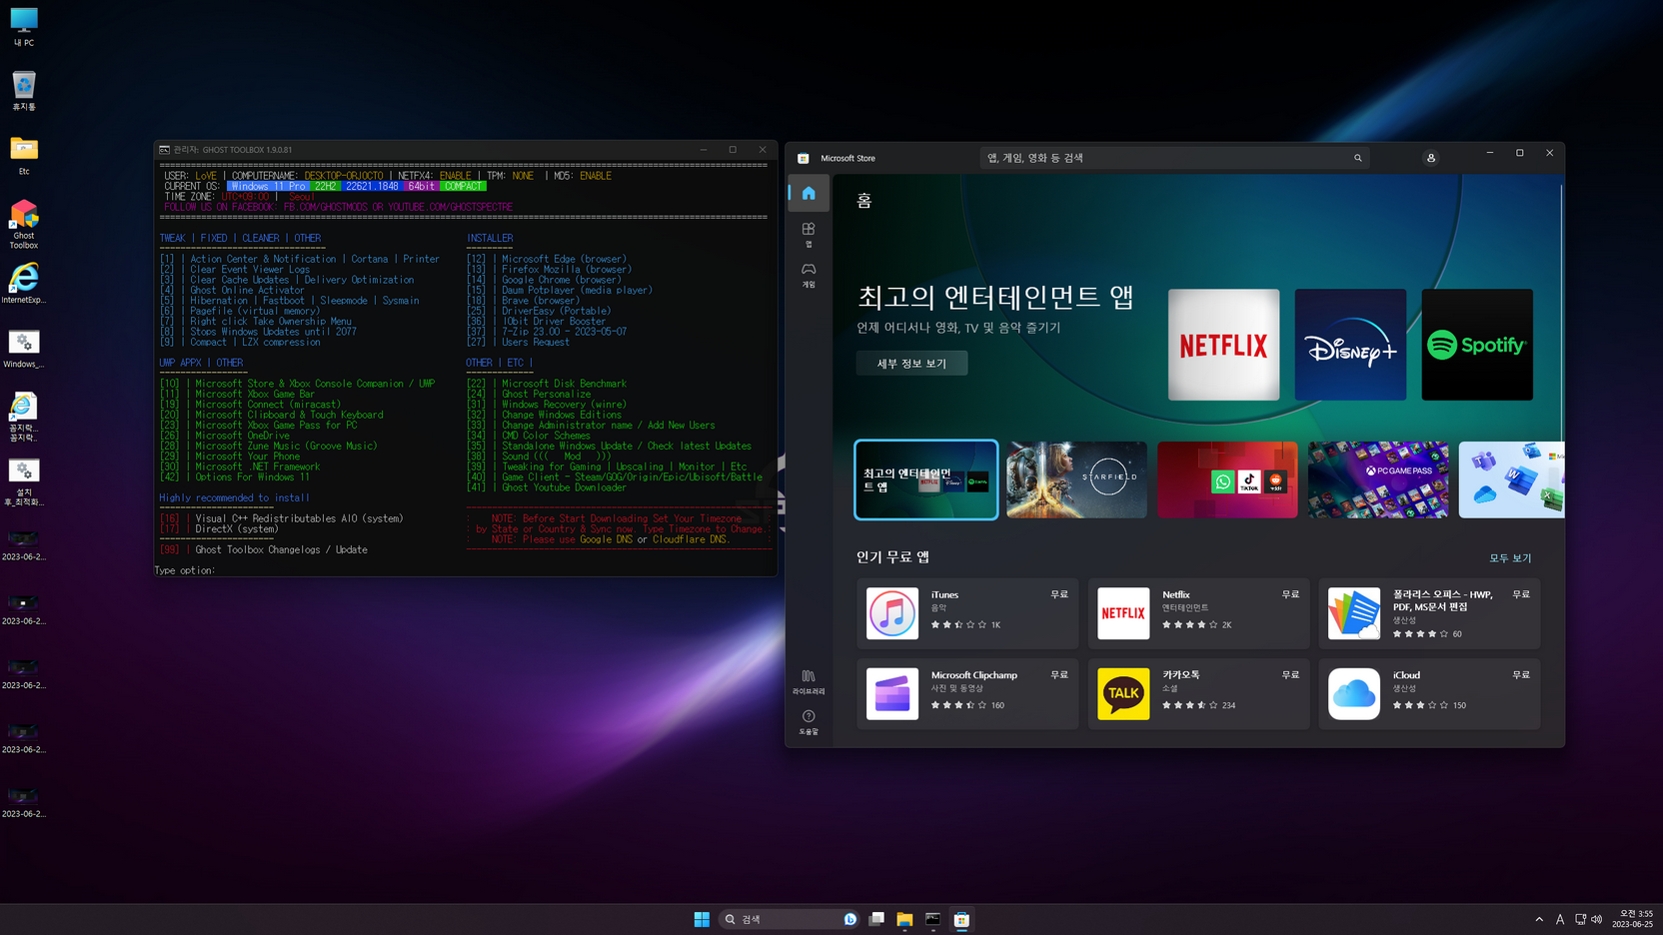Open the Netflix app card icon

pyautogui.click(x=1123, y=613)
